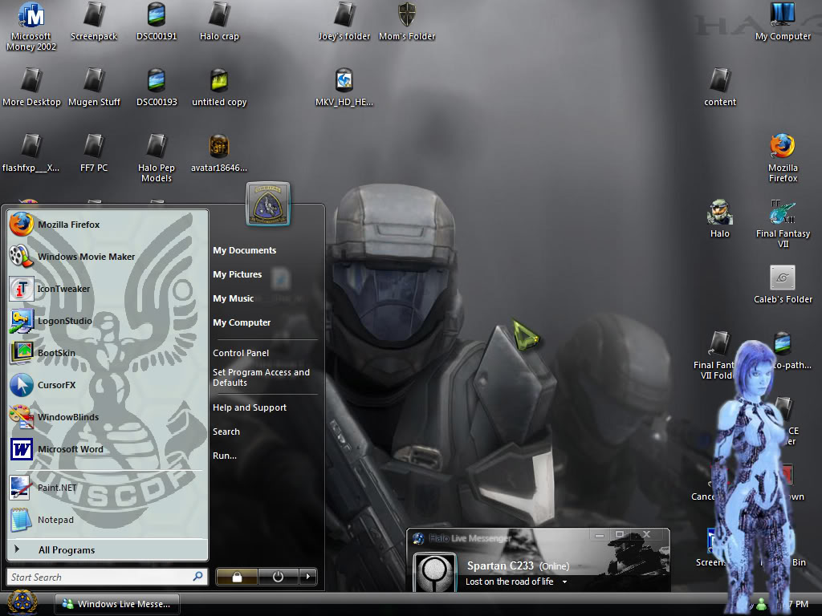The height and width of the screenshot is (616, 822).
Task: Open My Music link
Action: pyautogui.click(x=234, y=298)
